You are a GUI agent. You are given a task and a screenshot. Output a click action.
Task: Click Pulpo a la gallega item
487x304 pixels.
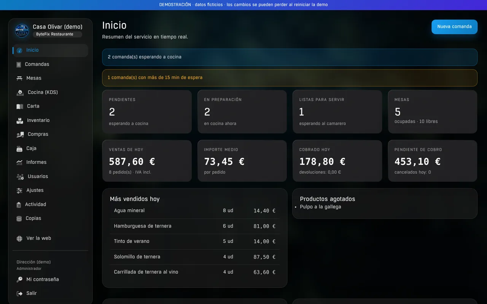(x=320, y=207)
